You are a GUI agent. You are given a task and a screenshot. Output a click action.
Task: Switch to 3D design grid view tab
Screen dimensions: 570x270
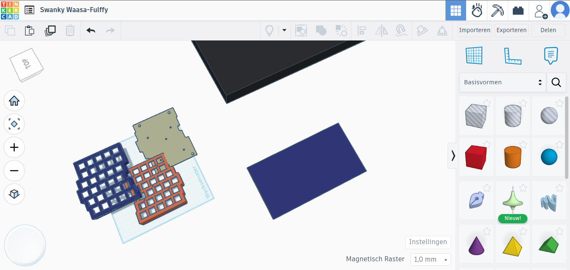[x=456, y=10]
